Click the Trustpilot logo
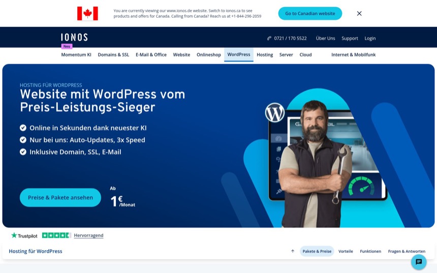Screen dimensions: 437x273 pyautogui.click(x=24, y=235)
